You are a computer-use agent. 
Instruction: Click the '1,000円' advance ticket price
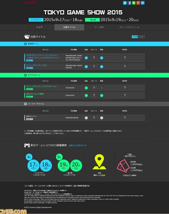(136, 165)
